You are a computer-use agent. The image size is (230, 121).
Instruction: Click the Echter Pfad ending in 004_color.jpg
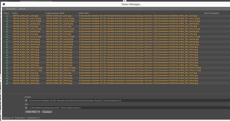pos(138,34)
